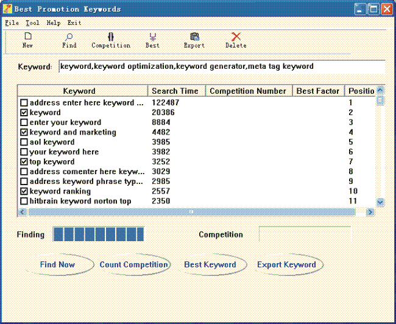Click the empty Competition field
Image resolution: width=396 pixels, height=324 pixels.
(305, 234)
